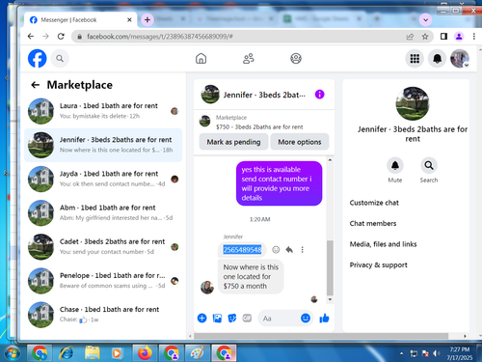Reply to the phone number message
482x362 pixels.
289,250
